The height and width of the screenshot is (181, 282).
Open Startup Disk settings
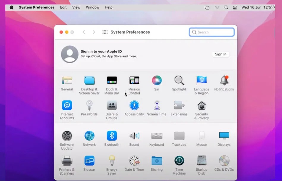click(x=201, y=161)
